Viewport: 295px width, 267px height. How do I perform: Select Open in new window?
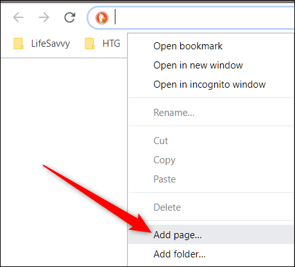pyautogui.click(x=211, y=65)
